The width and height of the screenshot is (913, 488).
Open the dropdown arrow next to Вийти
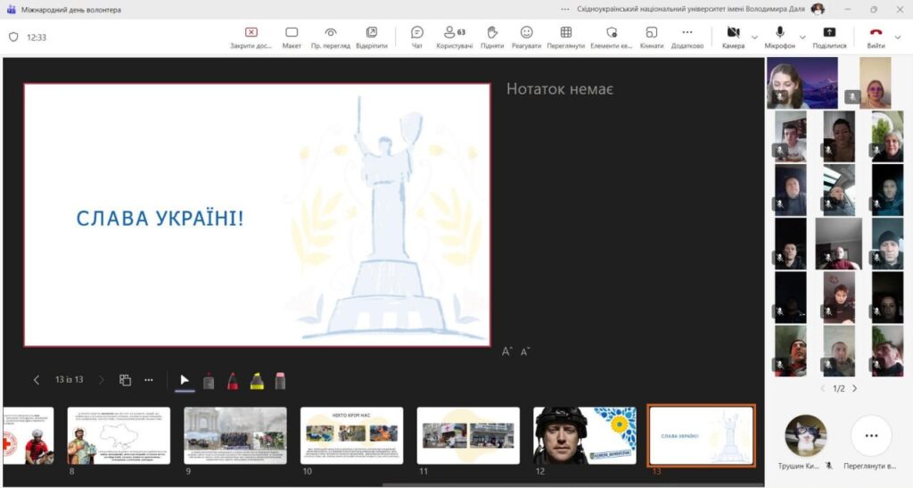click(x=900, y=37)
